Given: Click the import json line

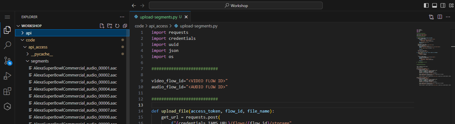Looking at the screenshot, I should click(x=165, y=50).
